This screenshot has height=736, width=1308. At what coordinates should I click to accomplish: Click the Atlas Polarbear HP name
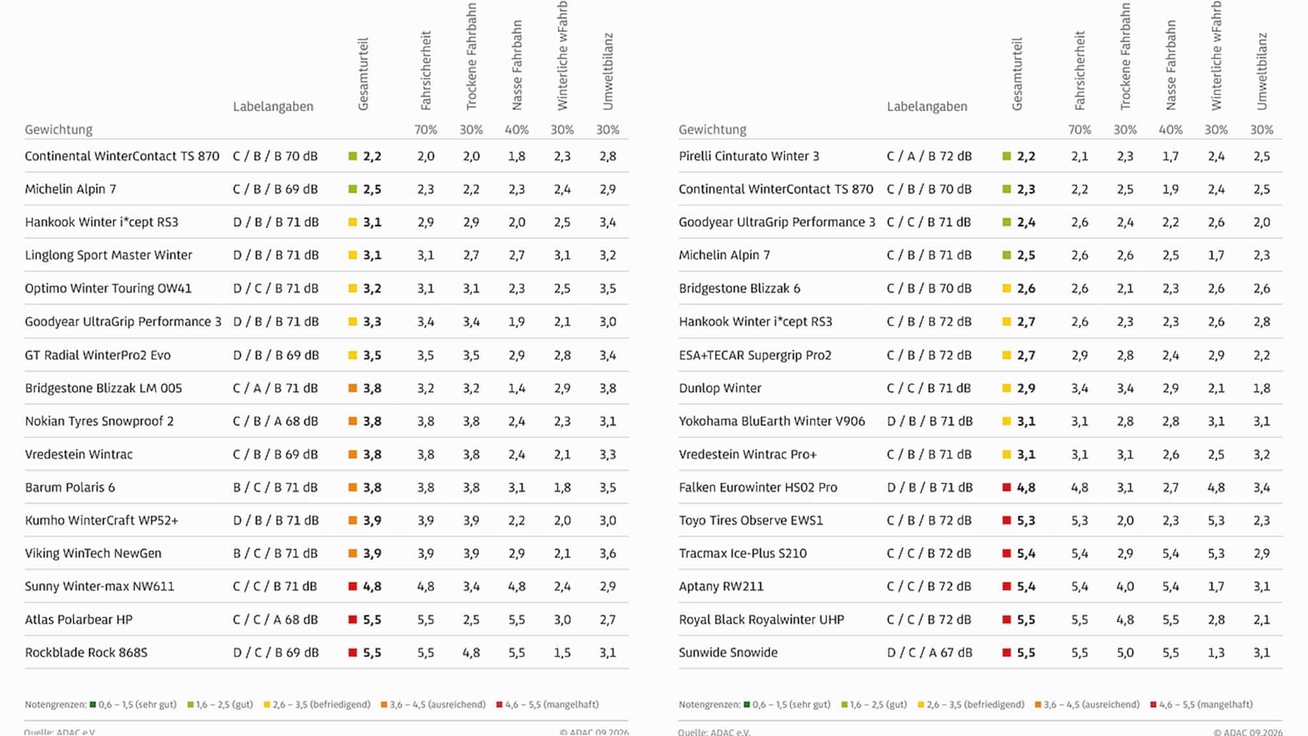pyautogui.click(x=78, y=620)
